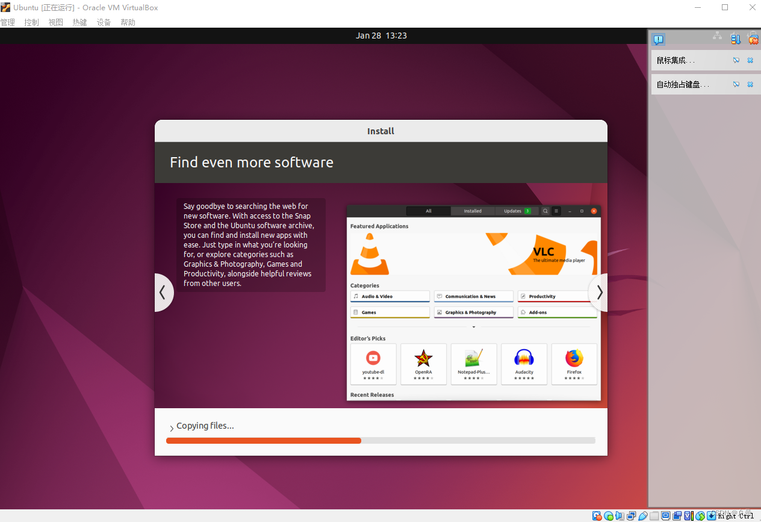Viewport: 761px width, 522px height.
Task: Minimize the VirtualBox window
Action: coord(698,7)
